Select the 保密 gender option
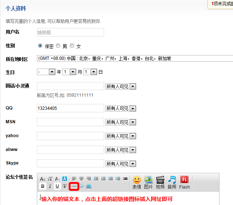Viewport: 233px width, 205px height. 40,46
